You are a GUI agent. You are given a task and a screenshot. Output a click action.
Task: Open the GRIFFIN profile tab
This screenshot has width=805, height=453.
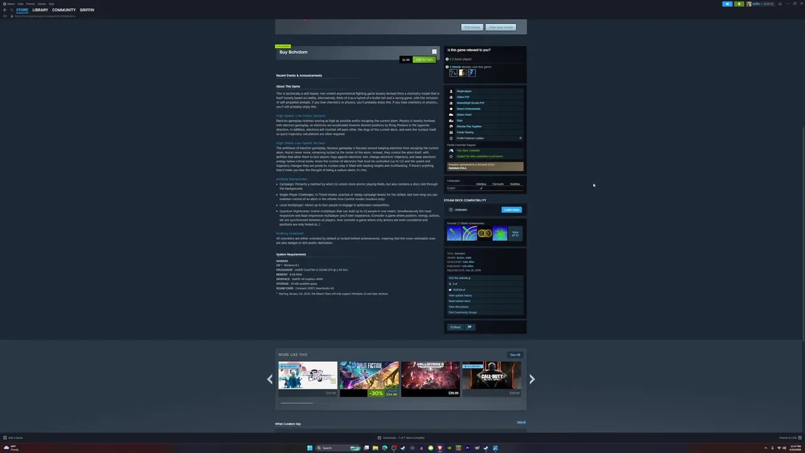click(x=87, y=10)
